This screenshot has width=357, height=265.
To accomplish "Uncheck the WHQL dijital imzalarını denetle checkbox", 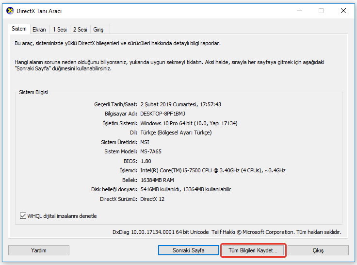I will coord(23,216).
